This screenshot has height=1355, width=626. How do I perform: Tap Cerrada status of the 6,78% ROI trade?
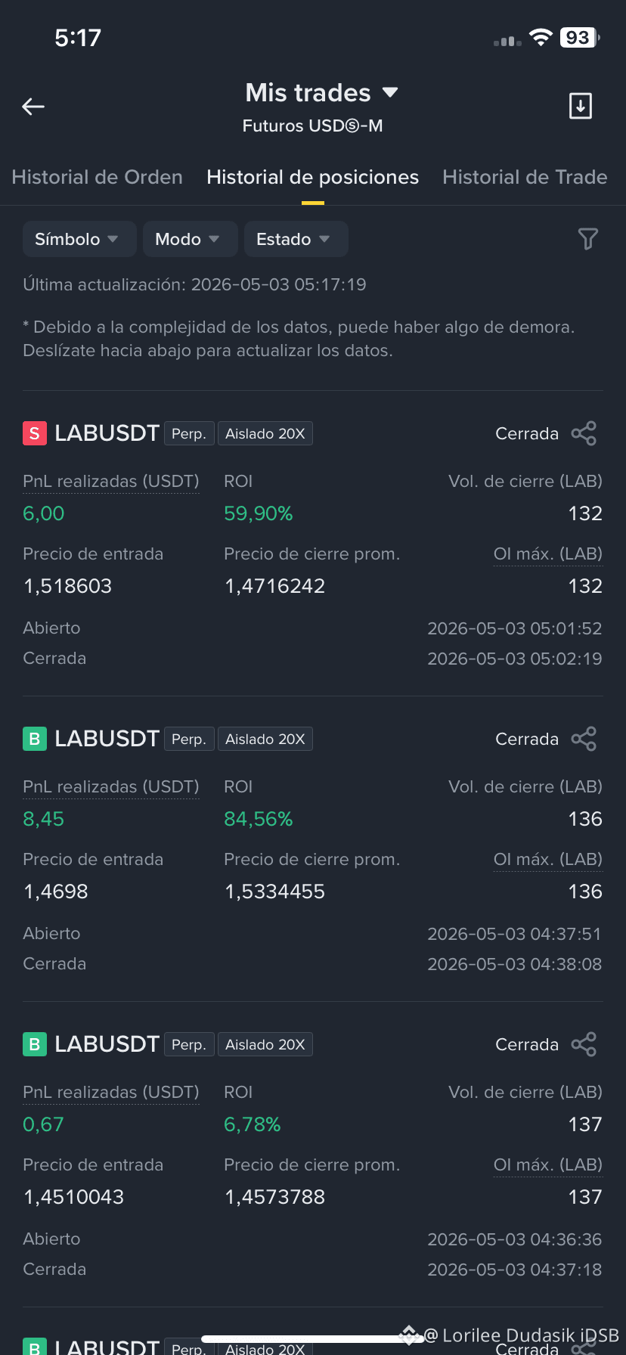coord(527,1044)
